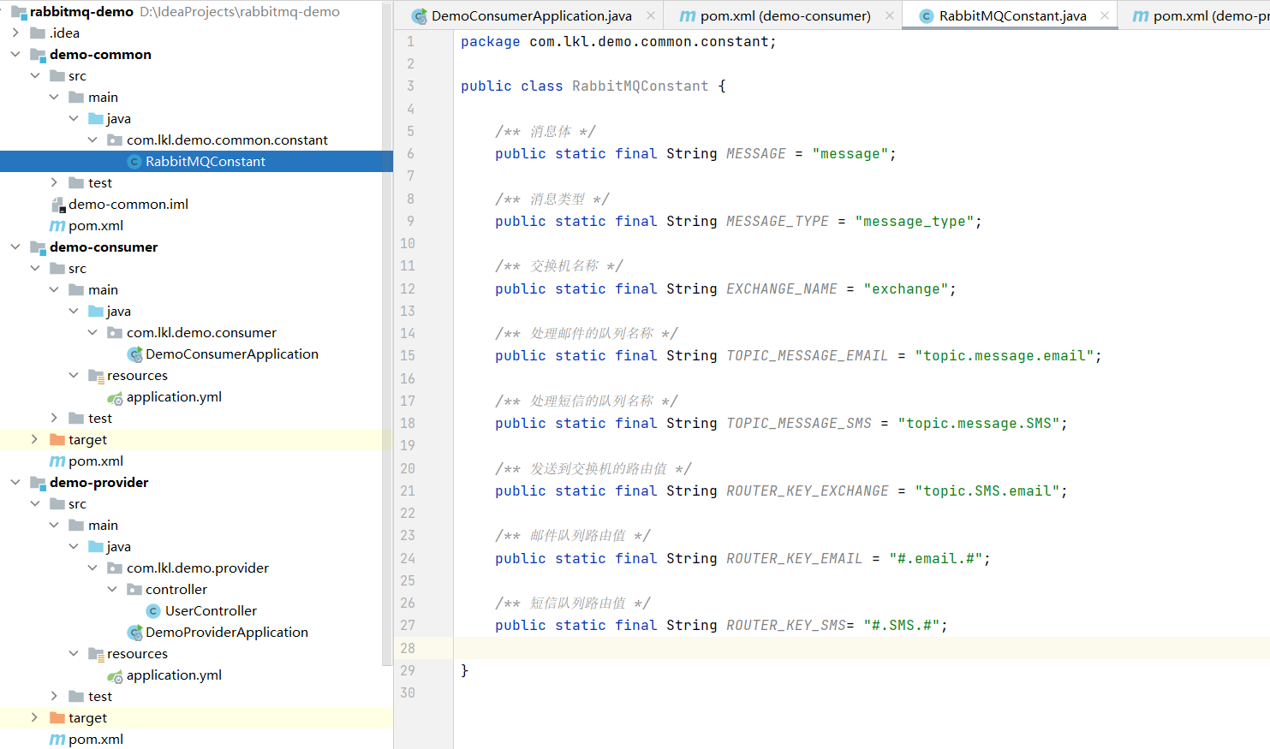Click the MESSAGE_TYPE constant name
Viewport: 1270px width, 749px height.
(x=778, y=222)
